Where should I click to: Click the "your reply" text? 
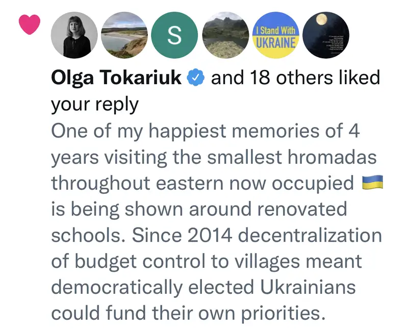pos(94,104)
